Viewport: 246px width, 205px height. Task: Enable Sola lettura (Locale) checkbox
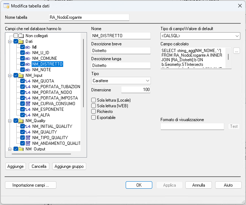click(x=94, y=100)
